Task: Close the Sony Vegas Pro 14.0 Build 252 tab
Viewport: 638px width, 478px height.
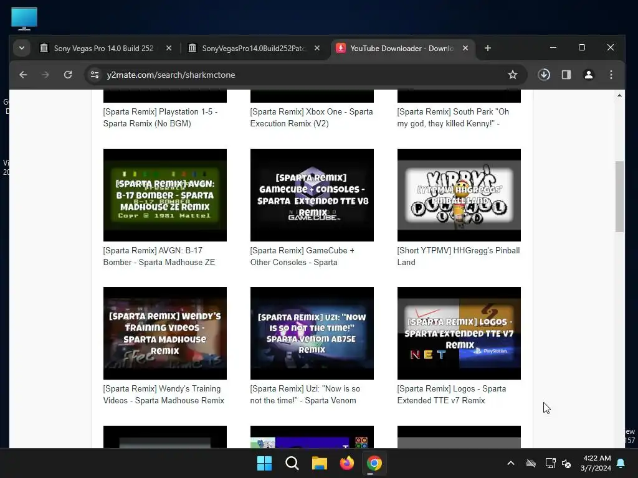Action: (169, 49)
